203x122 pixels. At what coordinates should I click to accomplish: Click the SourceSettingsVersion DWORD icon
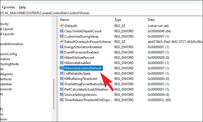62,94
